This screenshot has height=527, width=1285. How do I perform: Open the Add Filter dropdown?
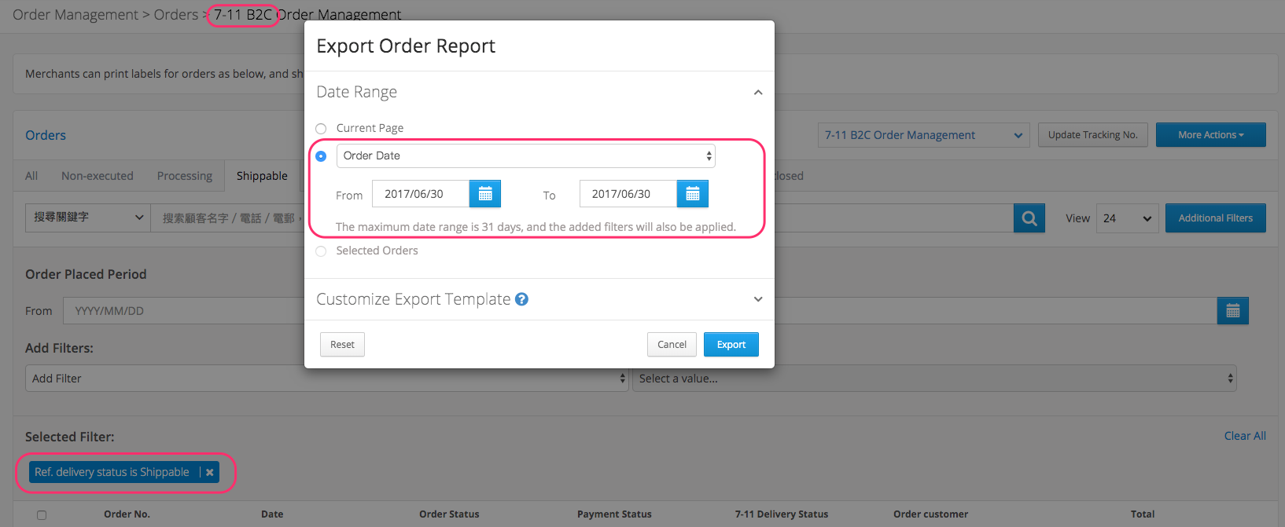[326, 379]
